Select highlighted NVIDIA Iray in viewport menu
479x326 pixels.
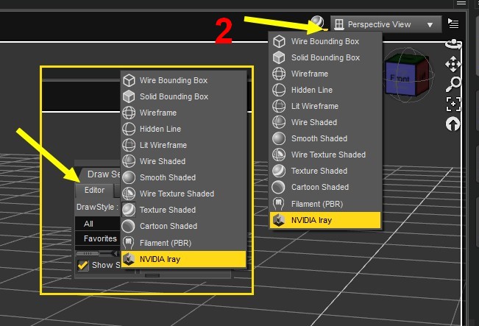tap(326, 220)
